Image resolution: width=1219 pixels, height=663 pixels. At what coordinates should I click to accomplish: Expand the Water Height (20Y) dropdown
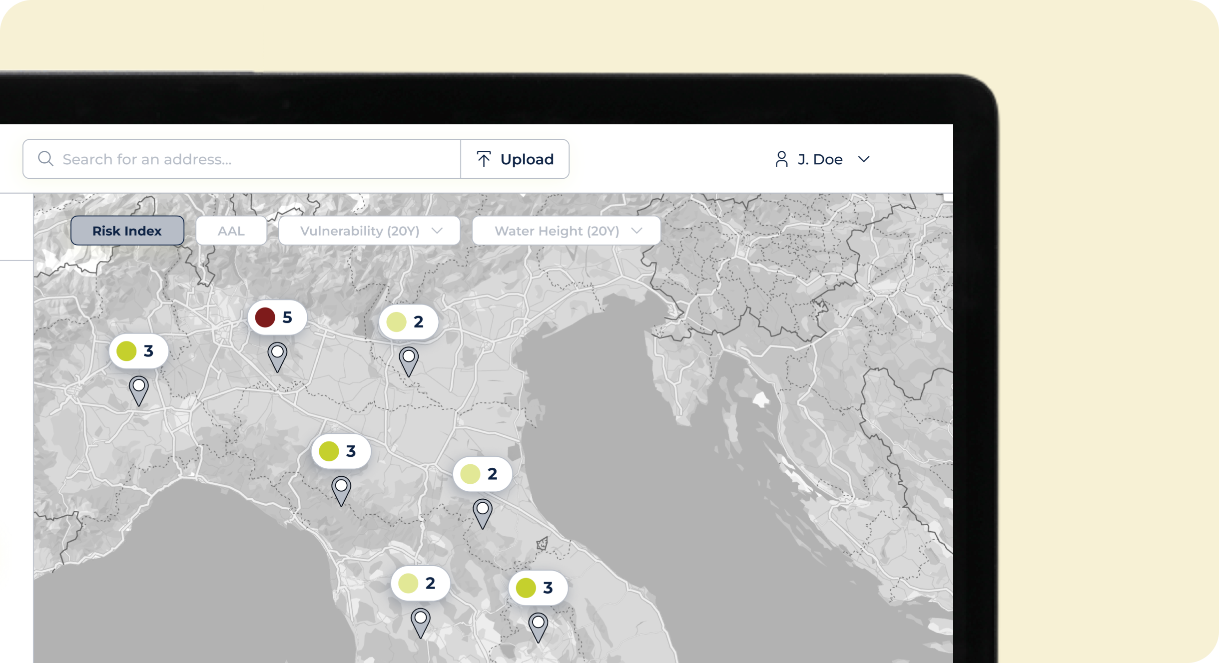tap(566, 231)
